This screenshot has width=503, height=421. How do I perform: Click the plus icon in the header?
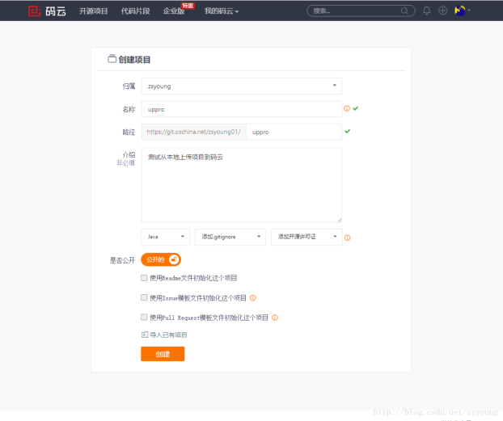tap(442, 11)
